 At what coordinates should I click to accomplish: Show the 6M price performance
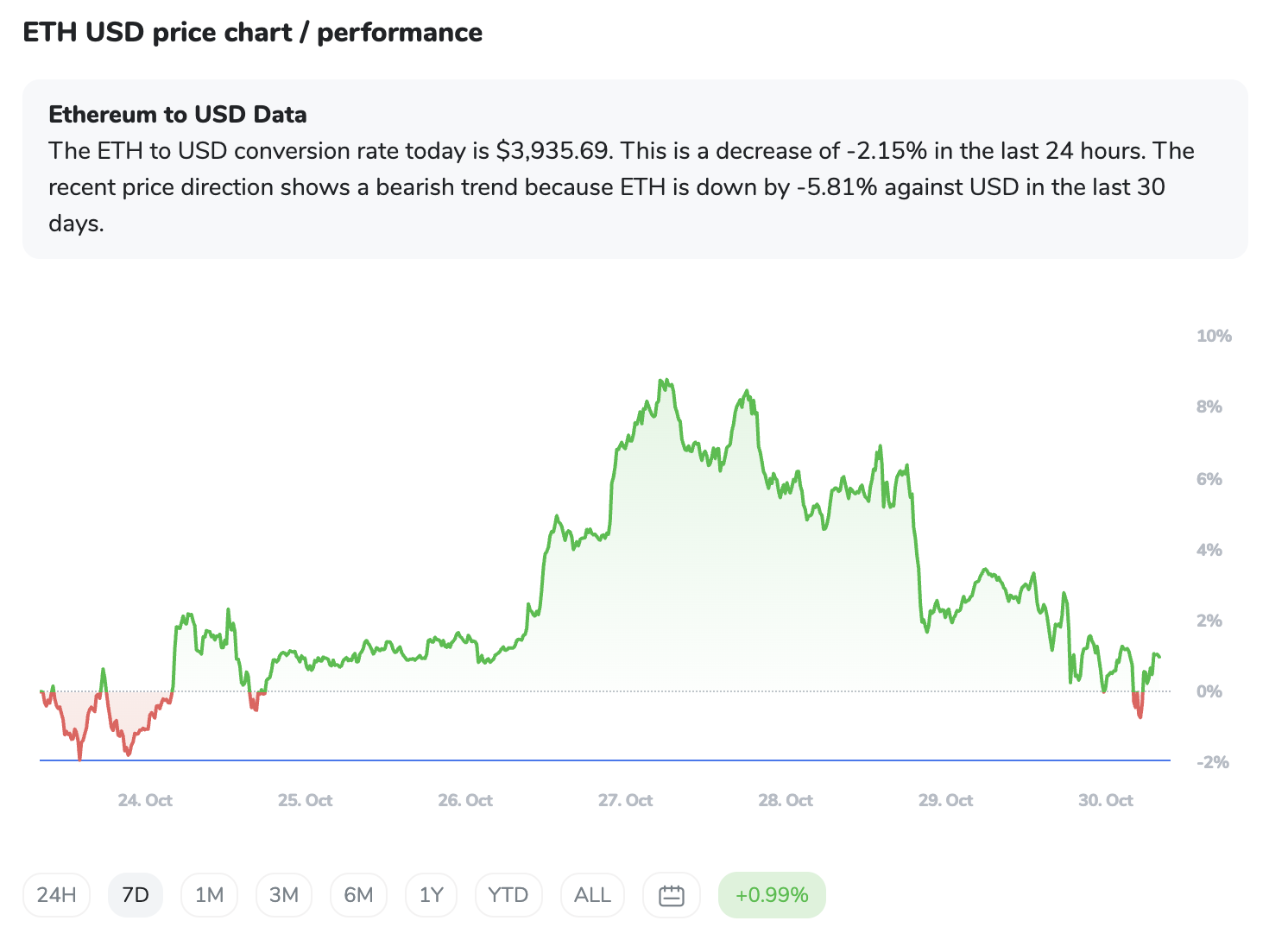click(x=358, y=895)
